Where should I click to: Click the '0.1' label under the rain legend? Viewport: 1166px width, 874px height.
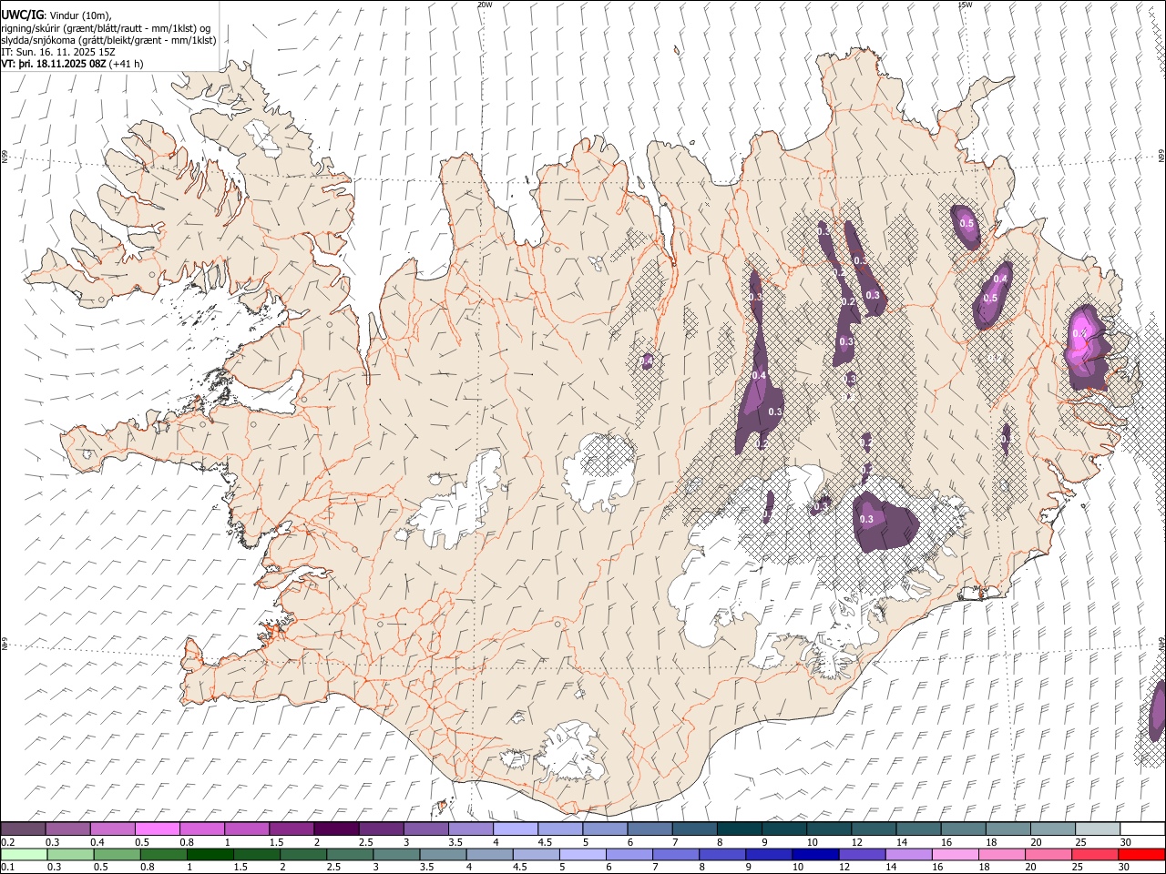(7, 868)
